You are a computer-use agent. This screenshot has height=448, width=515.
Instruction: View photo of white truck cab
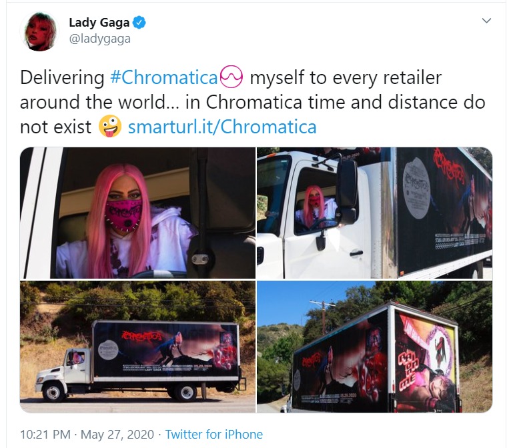[x=374, y=213]
